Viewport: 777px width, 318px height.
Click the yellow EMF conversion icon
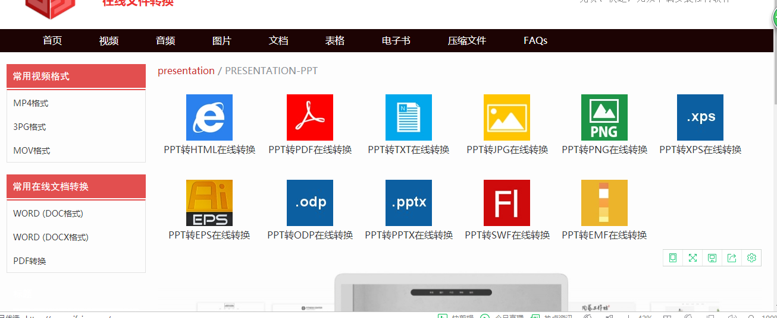point(604,203)
